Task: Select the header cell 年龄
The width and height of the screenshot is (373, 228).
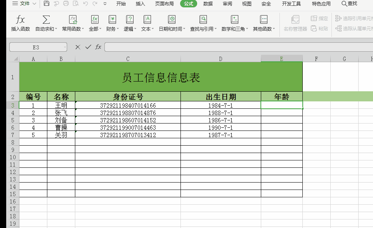Action: tap(282, 97)
